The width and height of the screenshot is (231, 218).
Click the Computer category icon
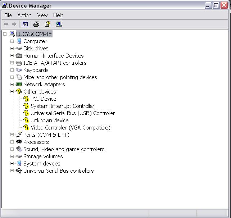pos(19,41)
